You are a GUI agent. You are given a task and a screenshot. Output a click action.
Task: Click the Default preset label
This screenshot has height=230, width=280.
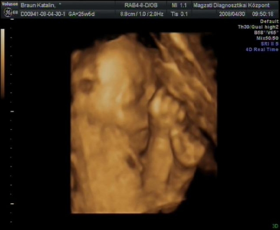[269, 21]
